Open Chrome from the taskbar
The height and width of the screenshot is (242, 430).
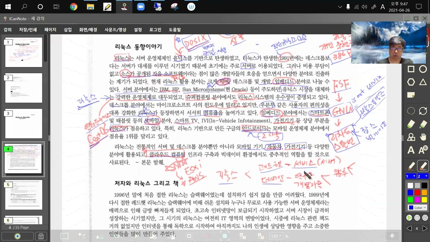coord(74,7)
